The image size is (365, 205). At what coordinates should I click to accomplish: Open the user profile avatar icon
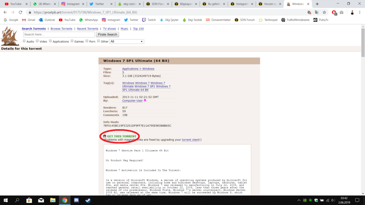(352, 13)
